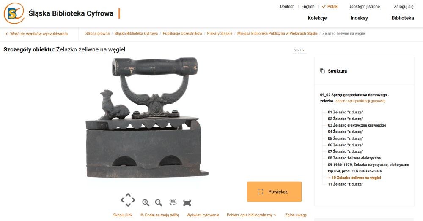Click the Dodaj na moją półkę shelf icon
Viewport: 423px width, 221px height.
point(142,215)
